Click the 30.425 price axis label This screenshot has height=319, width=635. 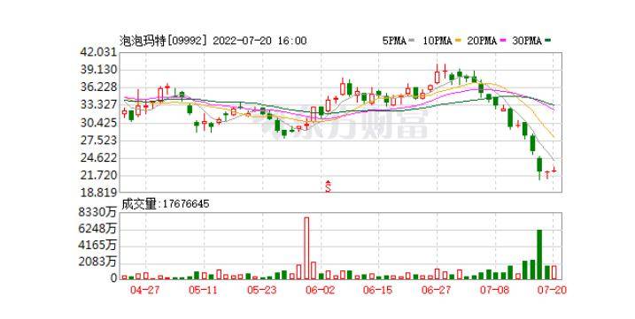coord(98,123)
